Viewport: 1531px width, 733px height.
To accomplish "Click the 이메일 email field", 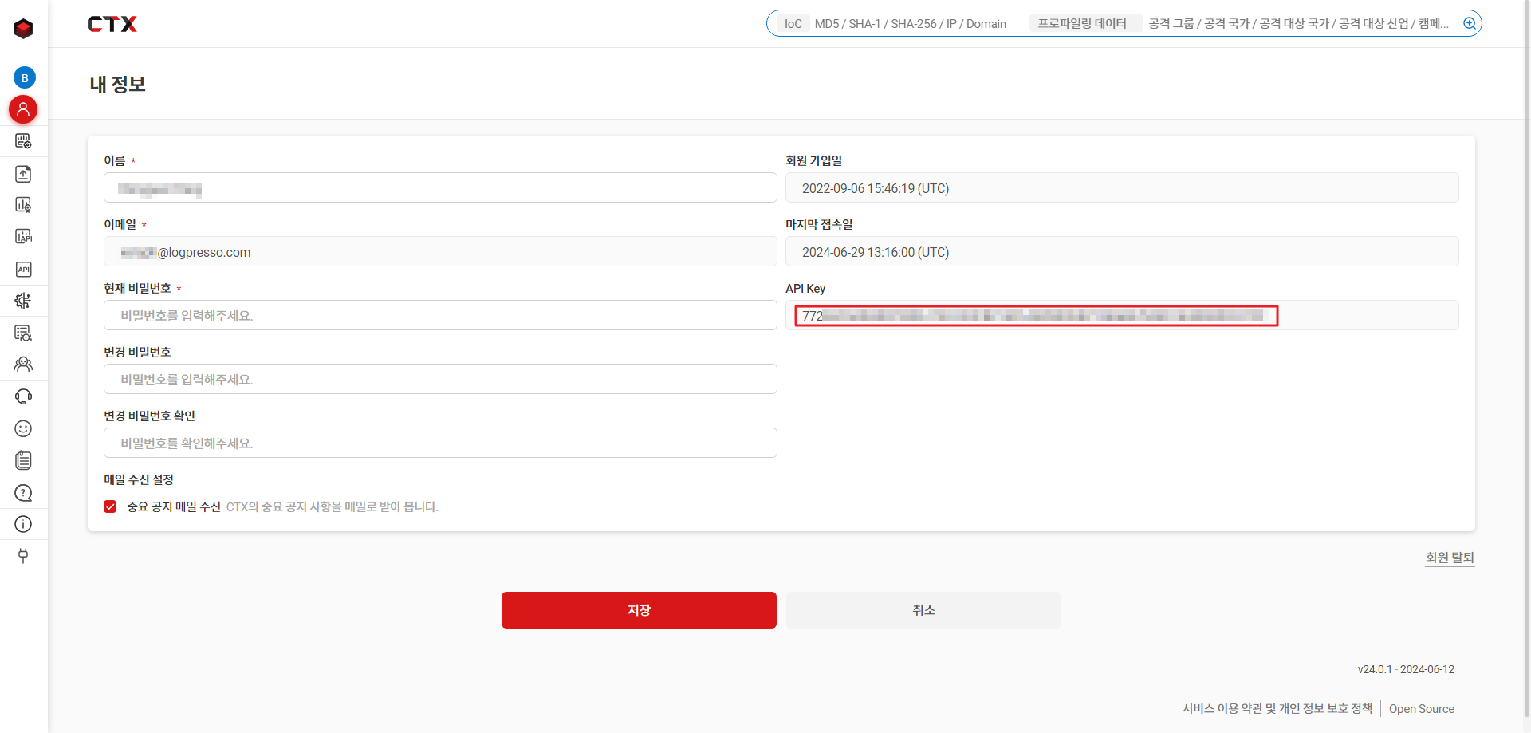I will pos(440,251).
